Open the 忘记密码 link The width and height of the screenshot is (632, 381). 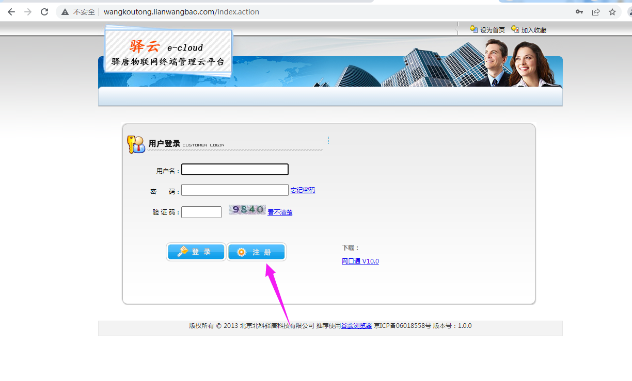point(303,190)
